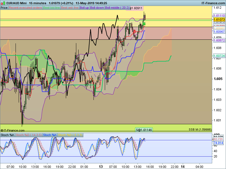This screenshot has width=226, height=169.
Task: Click the ©IT-Finance.com copyright text
Action: point(12,130)
